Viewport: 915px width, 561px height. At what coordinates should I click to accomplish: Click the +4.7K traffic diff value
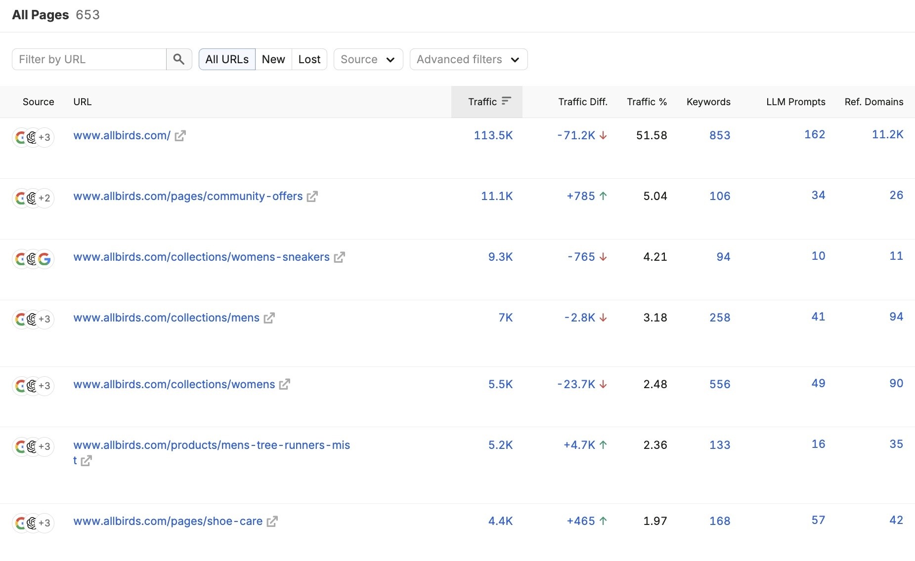pos(579,445)
